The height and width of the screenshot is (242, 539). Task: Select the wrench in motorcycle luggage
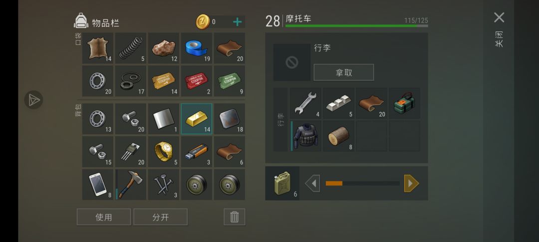tap(305, 103)
